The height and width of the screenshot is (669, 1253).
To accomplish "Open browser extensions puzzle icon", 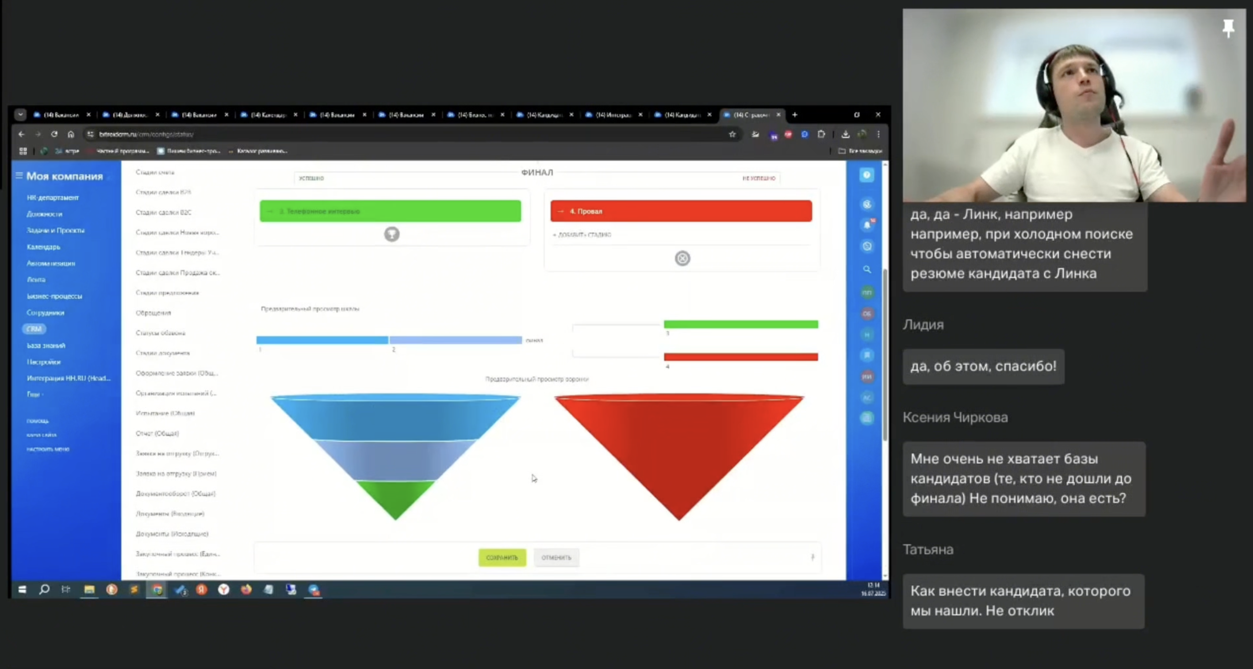I will (822, 134).
